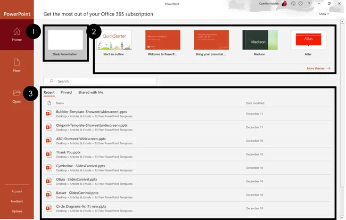
Task: Open the Help question mark icon
Action: pos(309,4)
